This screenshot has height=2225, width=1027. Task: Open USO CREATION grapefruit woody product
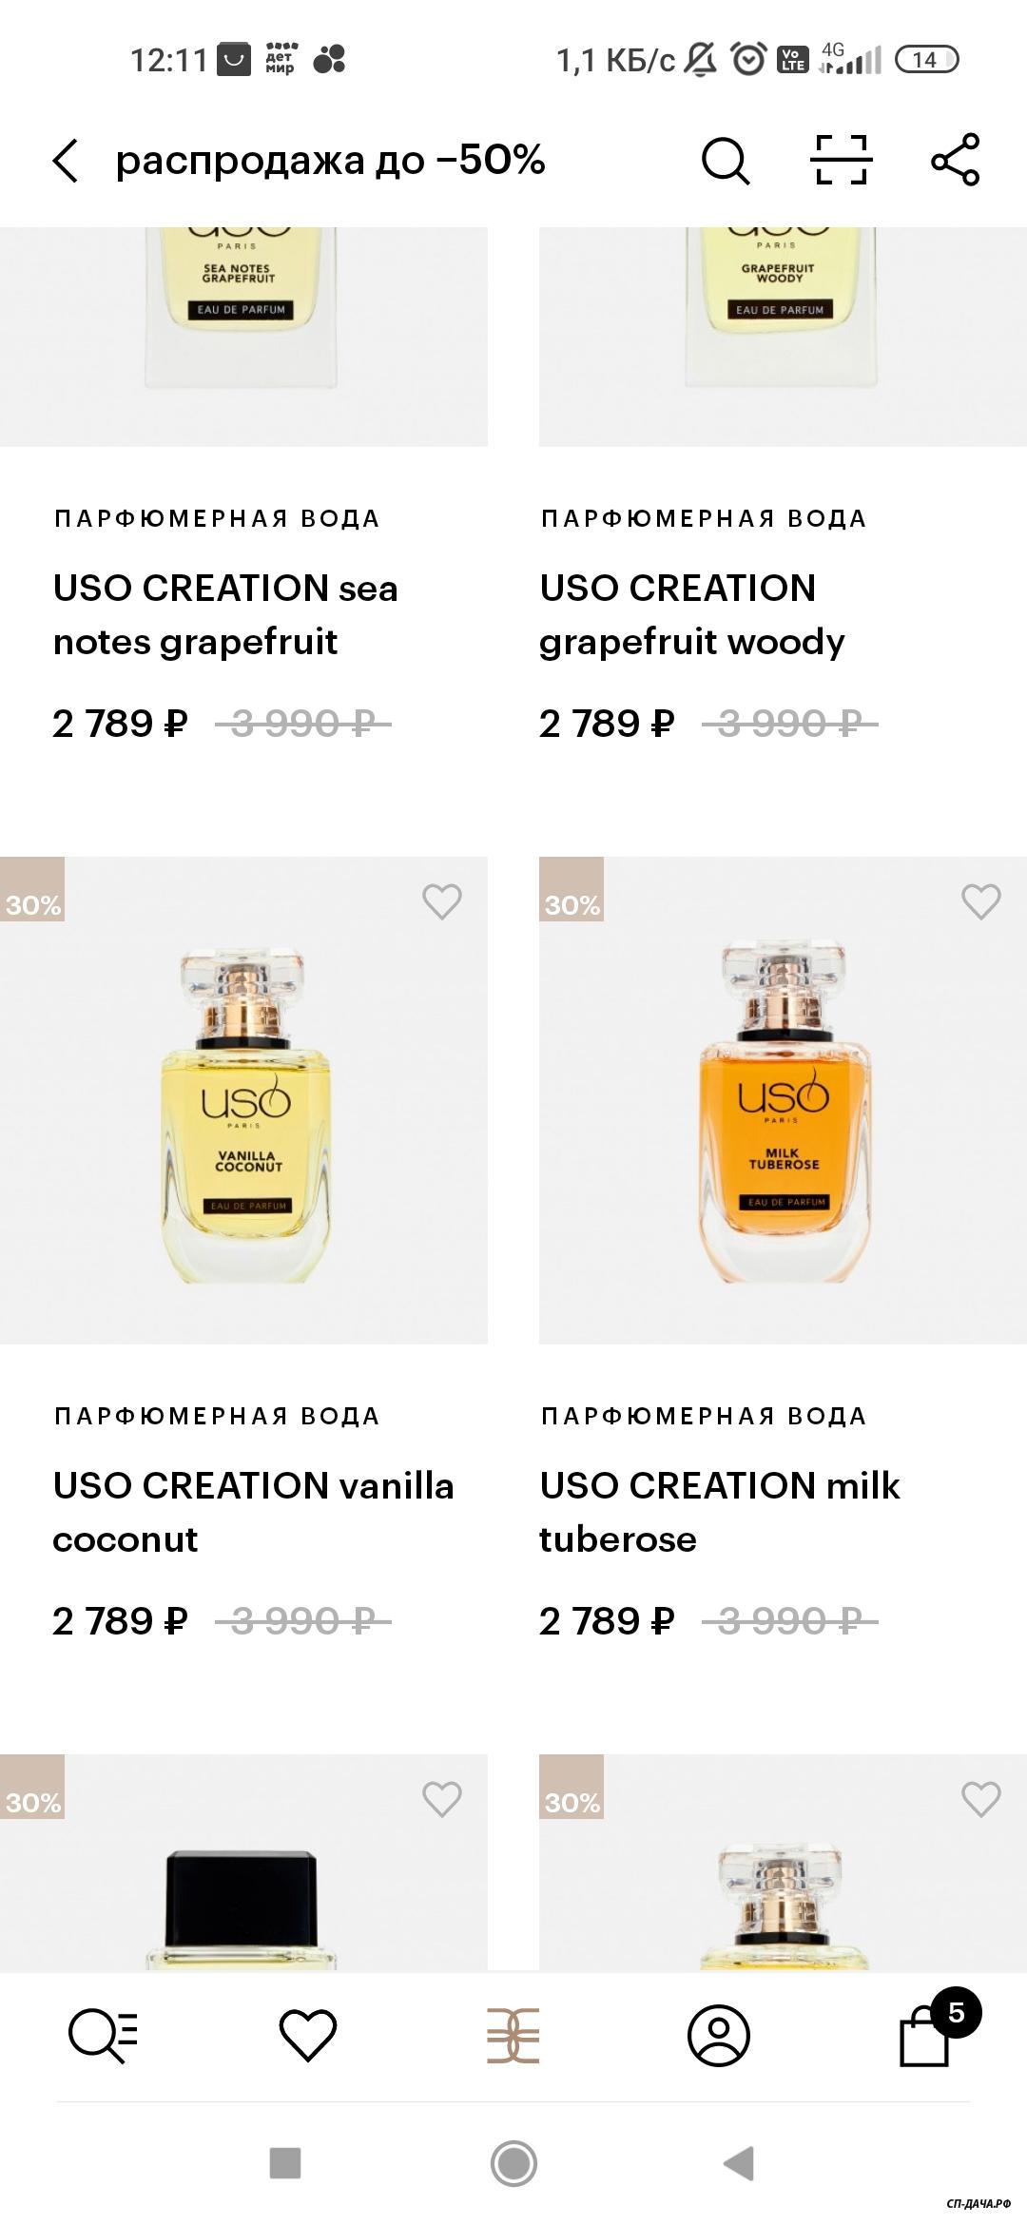(x=691, y=614)
